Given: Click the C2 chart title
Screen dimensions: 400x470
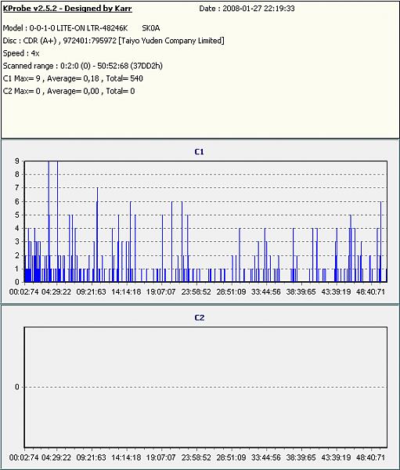Looking at the screenshot, I should click(x=200, y=318).
